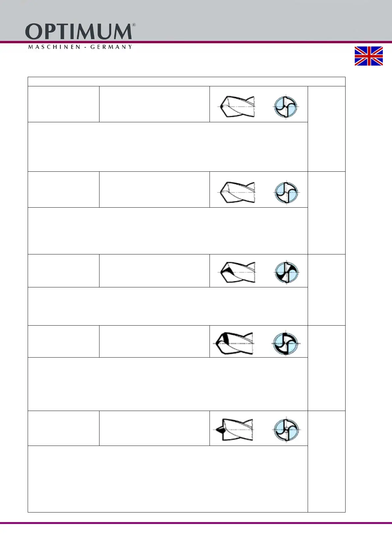Viewport: 392px width, 555px height.
Task: Click the registered trademark symbol on the logo
Action: (x=134, y=25)
